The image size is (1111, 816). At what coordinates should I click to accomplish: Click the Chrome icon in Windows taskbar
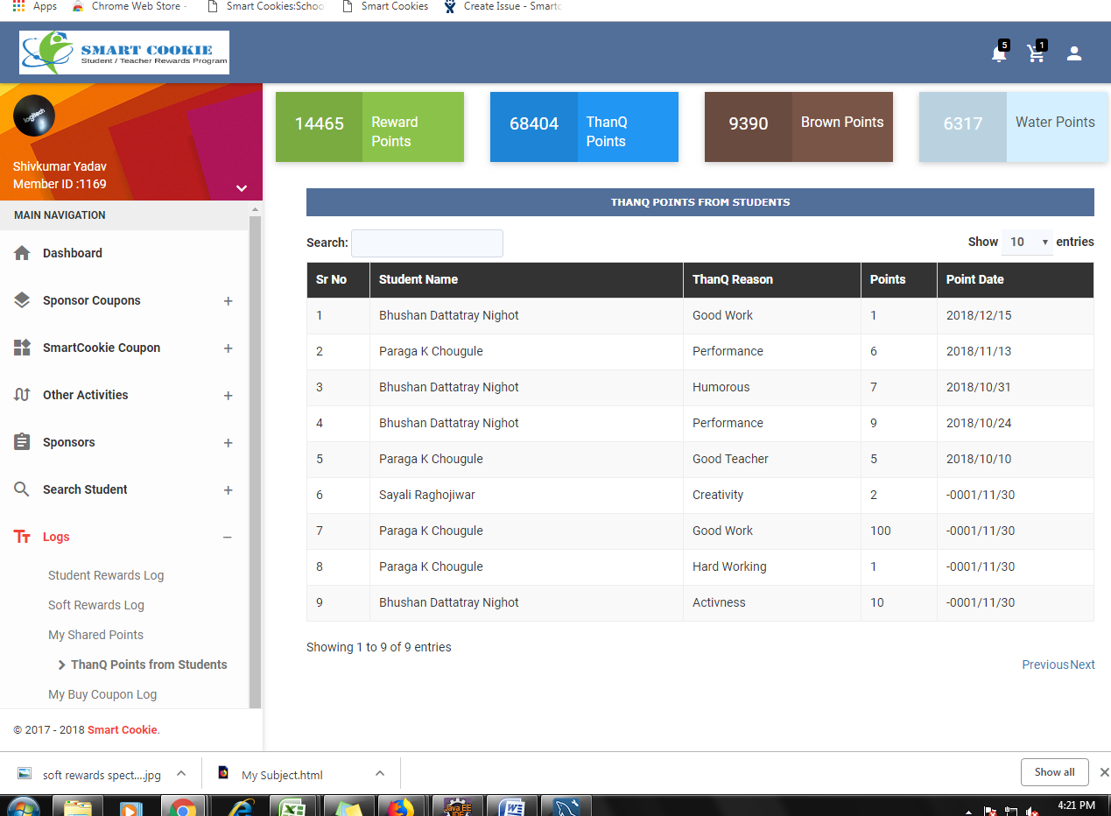click(183, 807)
